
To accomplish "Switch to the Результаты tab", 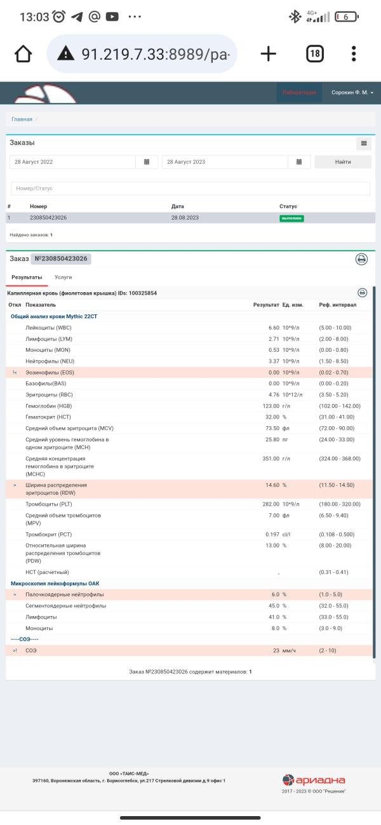I will click(27, 278).
